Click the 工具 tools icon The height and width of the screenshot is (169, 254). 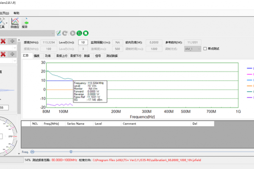tap(3, 22)
